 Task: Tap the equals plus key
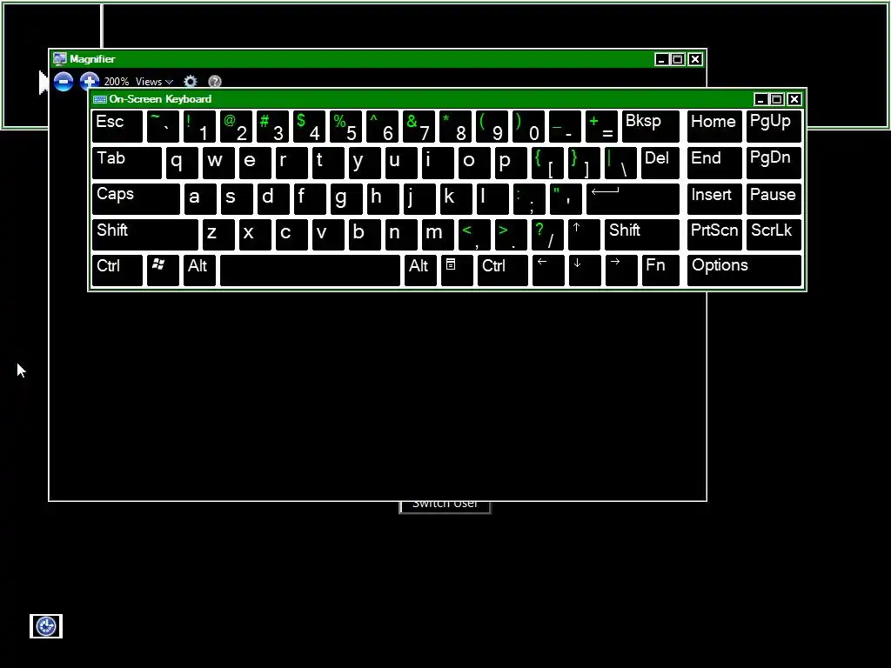click(602, 126)
